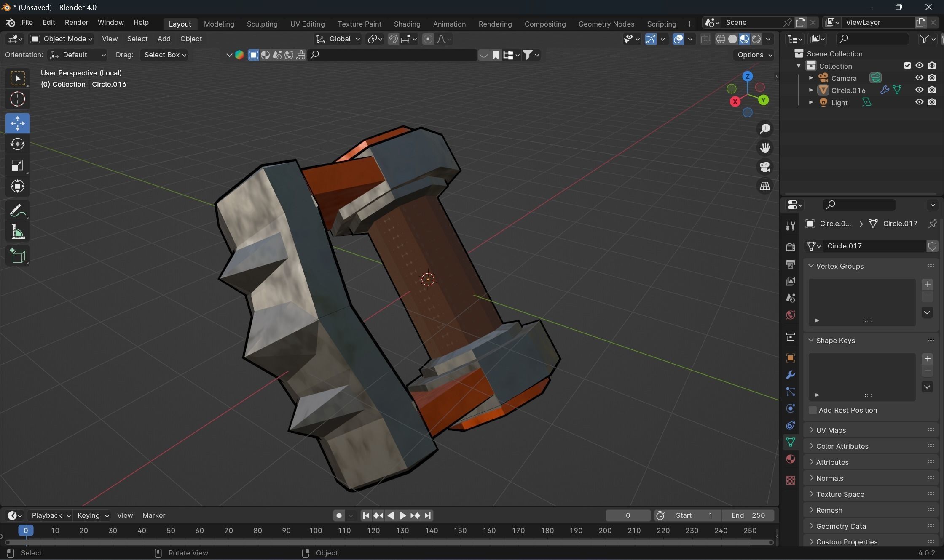Click the timeline horizontal scrollbar
The height and width of the screenshot is (560, 944).
point(389,542)
